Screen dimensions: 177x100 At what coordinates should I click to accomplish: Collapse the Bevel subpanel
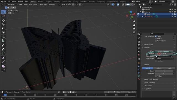[x=147, y=65]
